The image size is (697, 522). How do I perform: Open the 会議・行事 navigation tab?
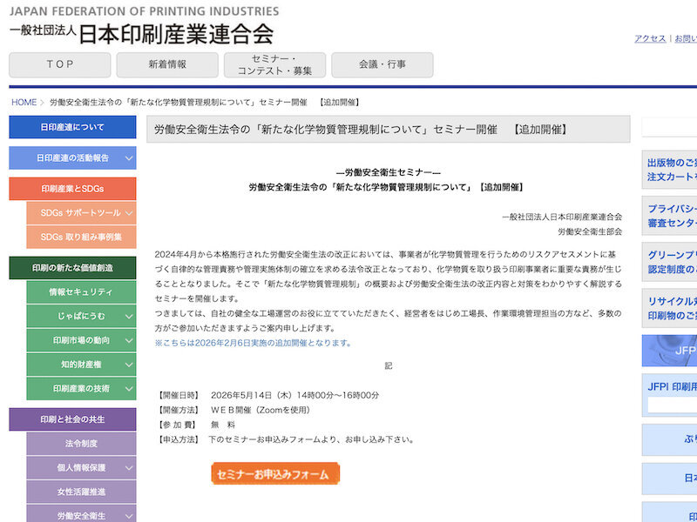click(382, 65)
